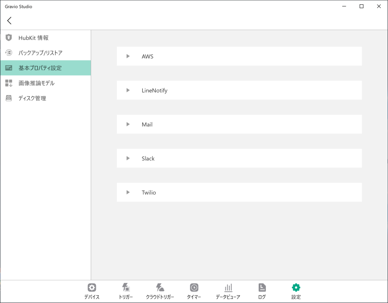Viewport: 388px width, 303px height.
Task: Click the 設定 green gear icon
Action: coord(296,287)
